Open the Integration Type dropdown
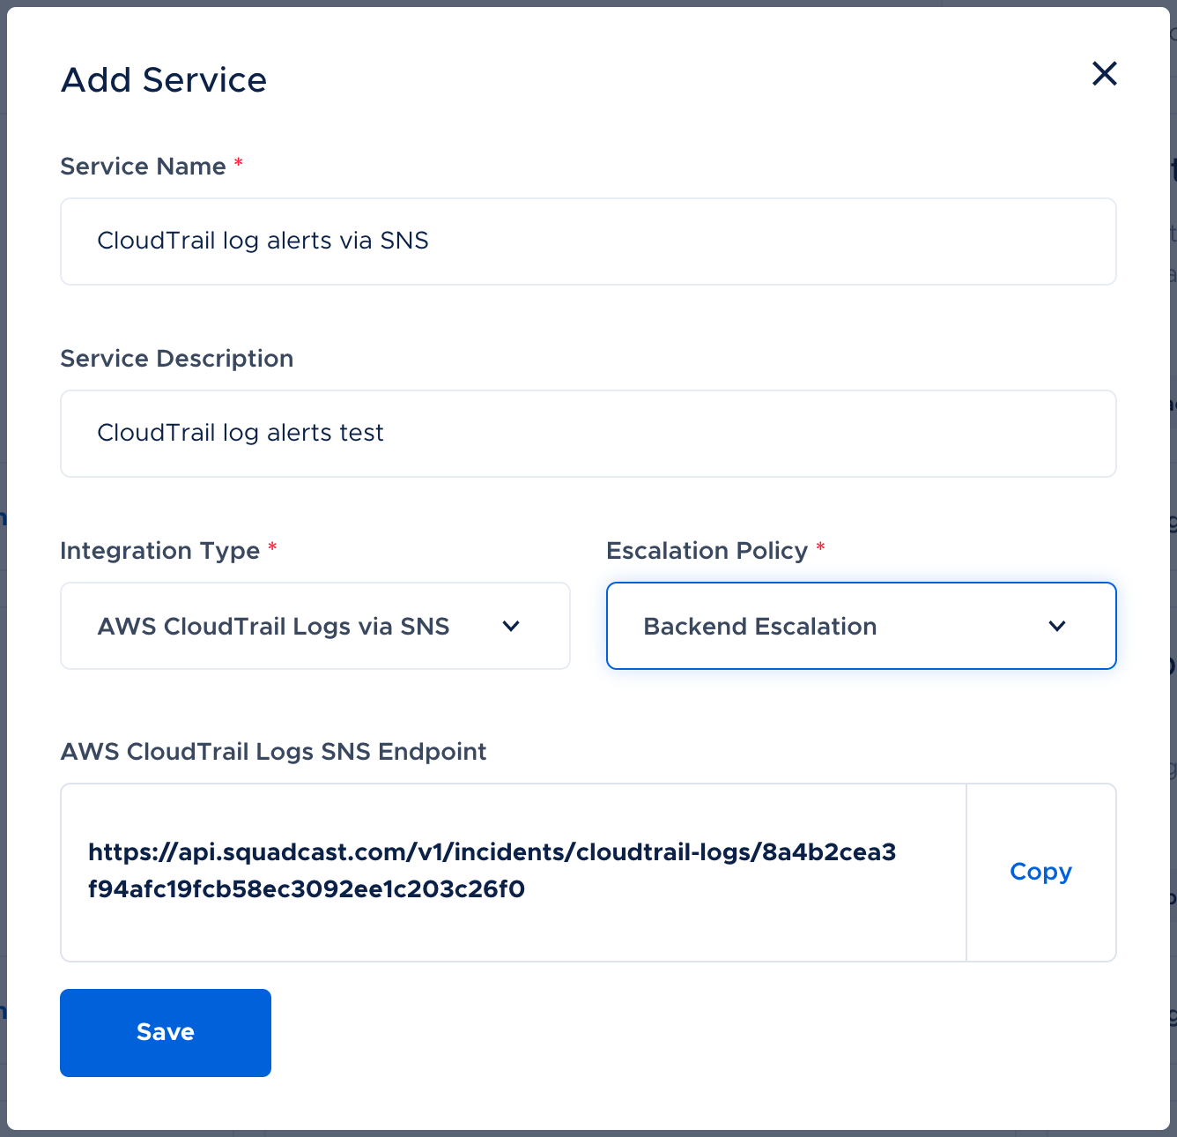The width and height of the screenshot is (1177, 1137). click(x=315, y=626)
